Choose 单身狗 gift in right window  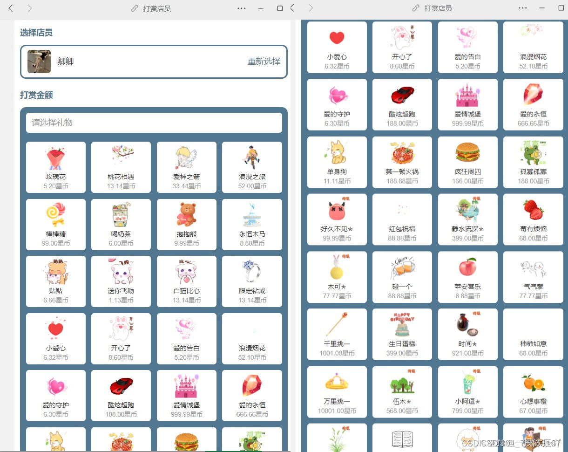pos(337,162)
